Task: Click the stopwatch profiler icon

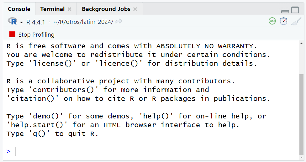Action: [283, 21]
